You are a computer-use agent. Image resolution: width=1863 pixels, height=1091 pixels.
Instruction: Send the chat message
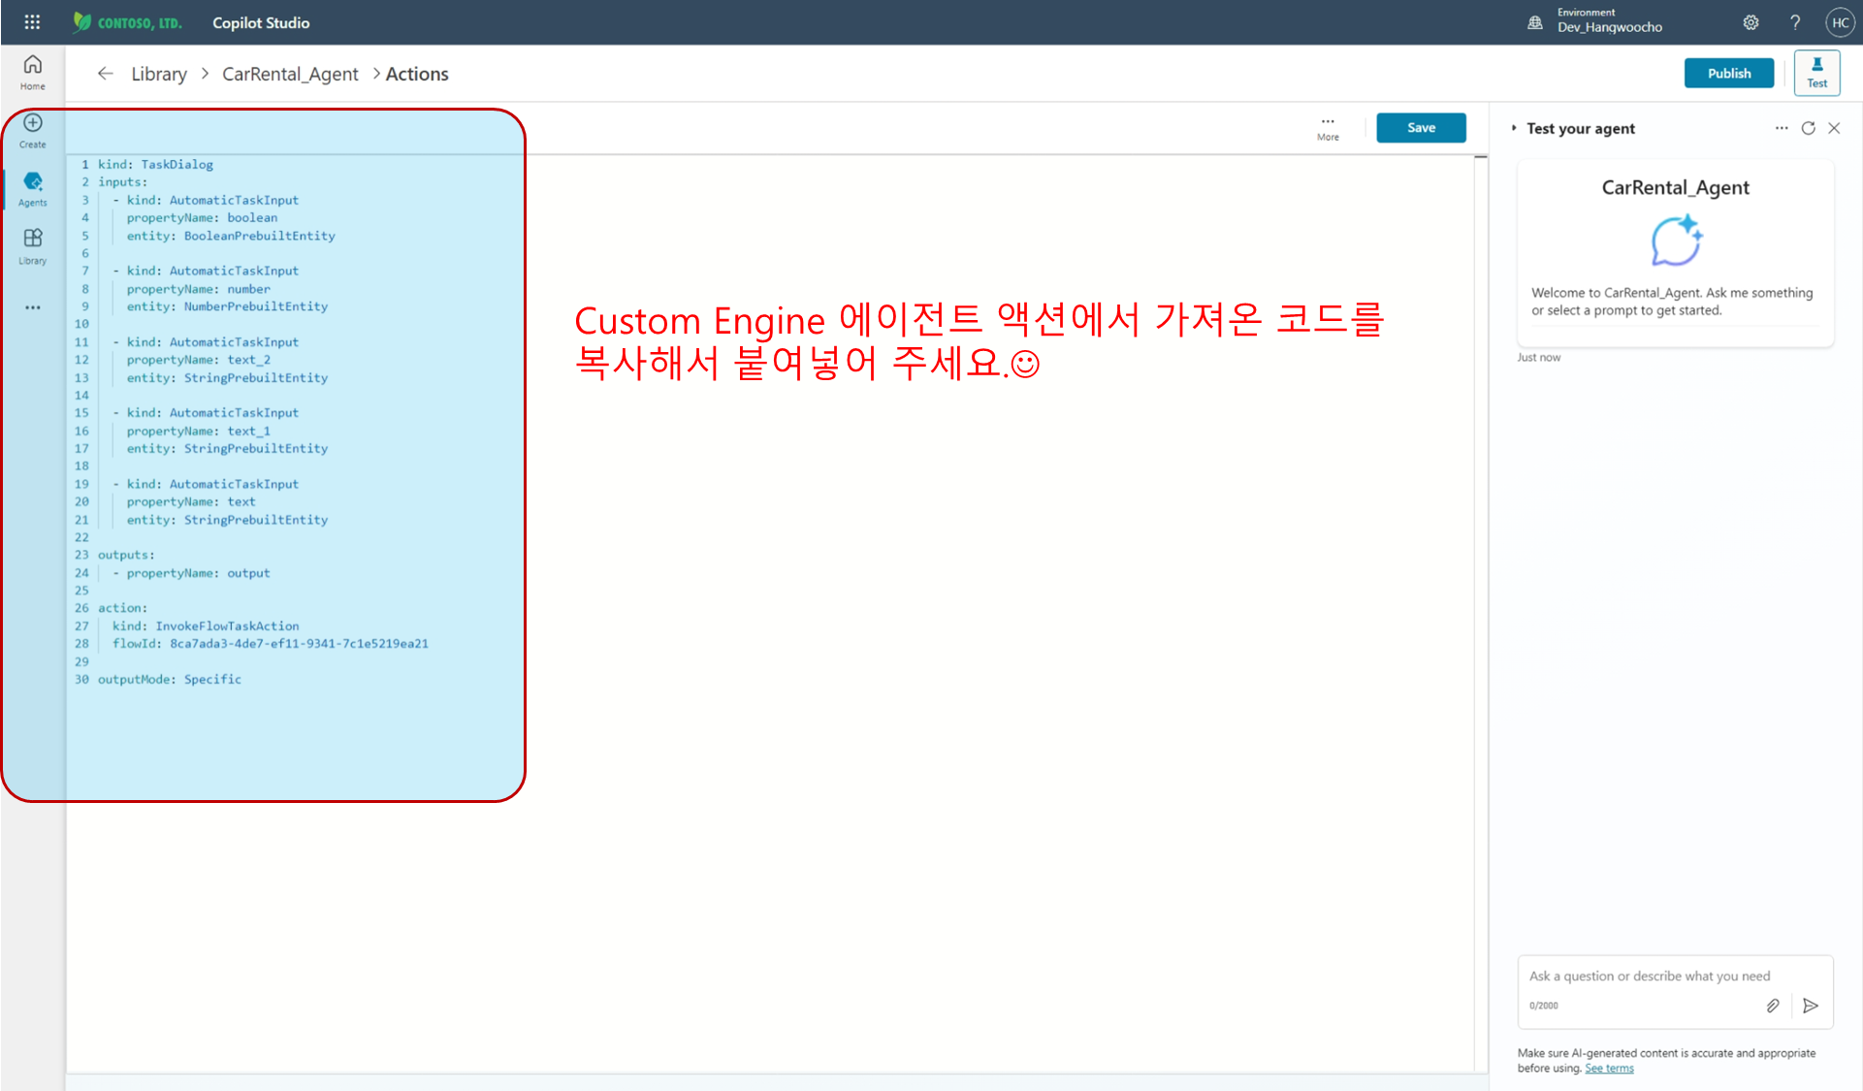pyautogui.click(x=1810, y=1006)
